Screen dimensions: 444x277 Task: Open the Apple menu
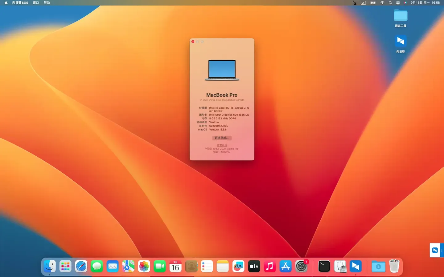click(x=6, y=3)
